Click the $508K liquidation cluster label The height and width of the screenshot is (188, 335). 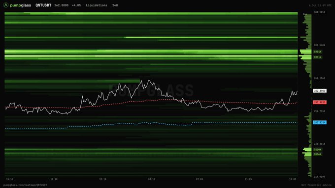[318, 149]
